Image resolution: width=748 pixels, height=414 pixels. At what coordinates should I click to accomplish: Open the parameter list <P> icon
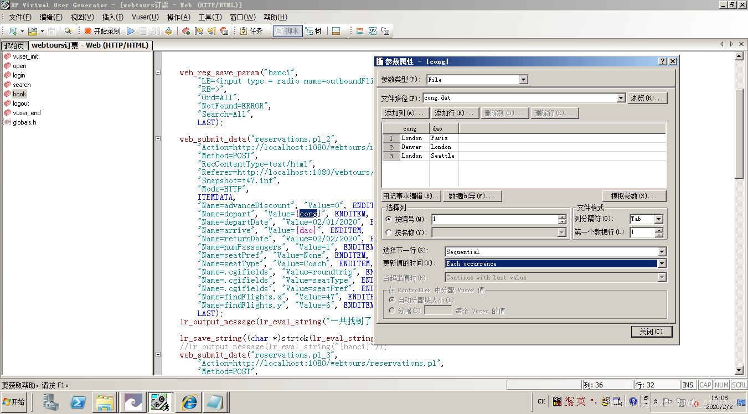(373, 31)
